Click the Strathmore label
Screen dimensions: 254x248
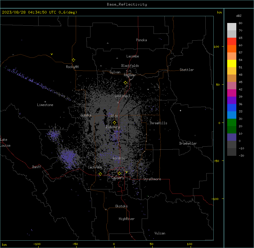[152, 179]
